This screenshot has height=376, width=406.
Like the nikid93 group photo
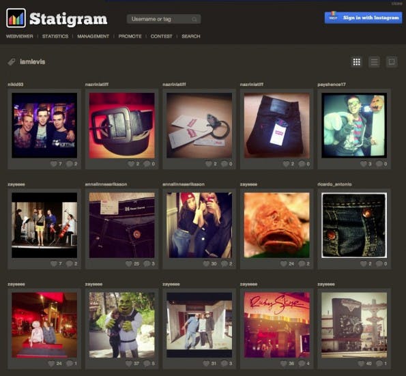pos(54,164)
